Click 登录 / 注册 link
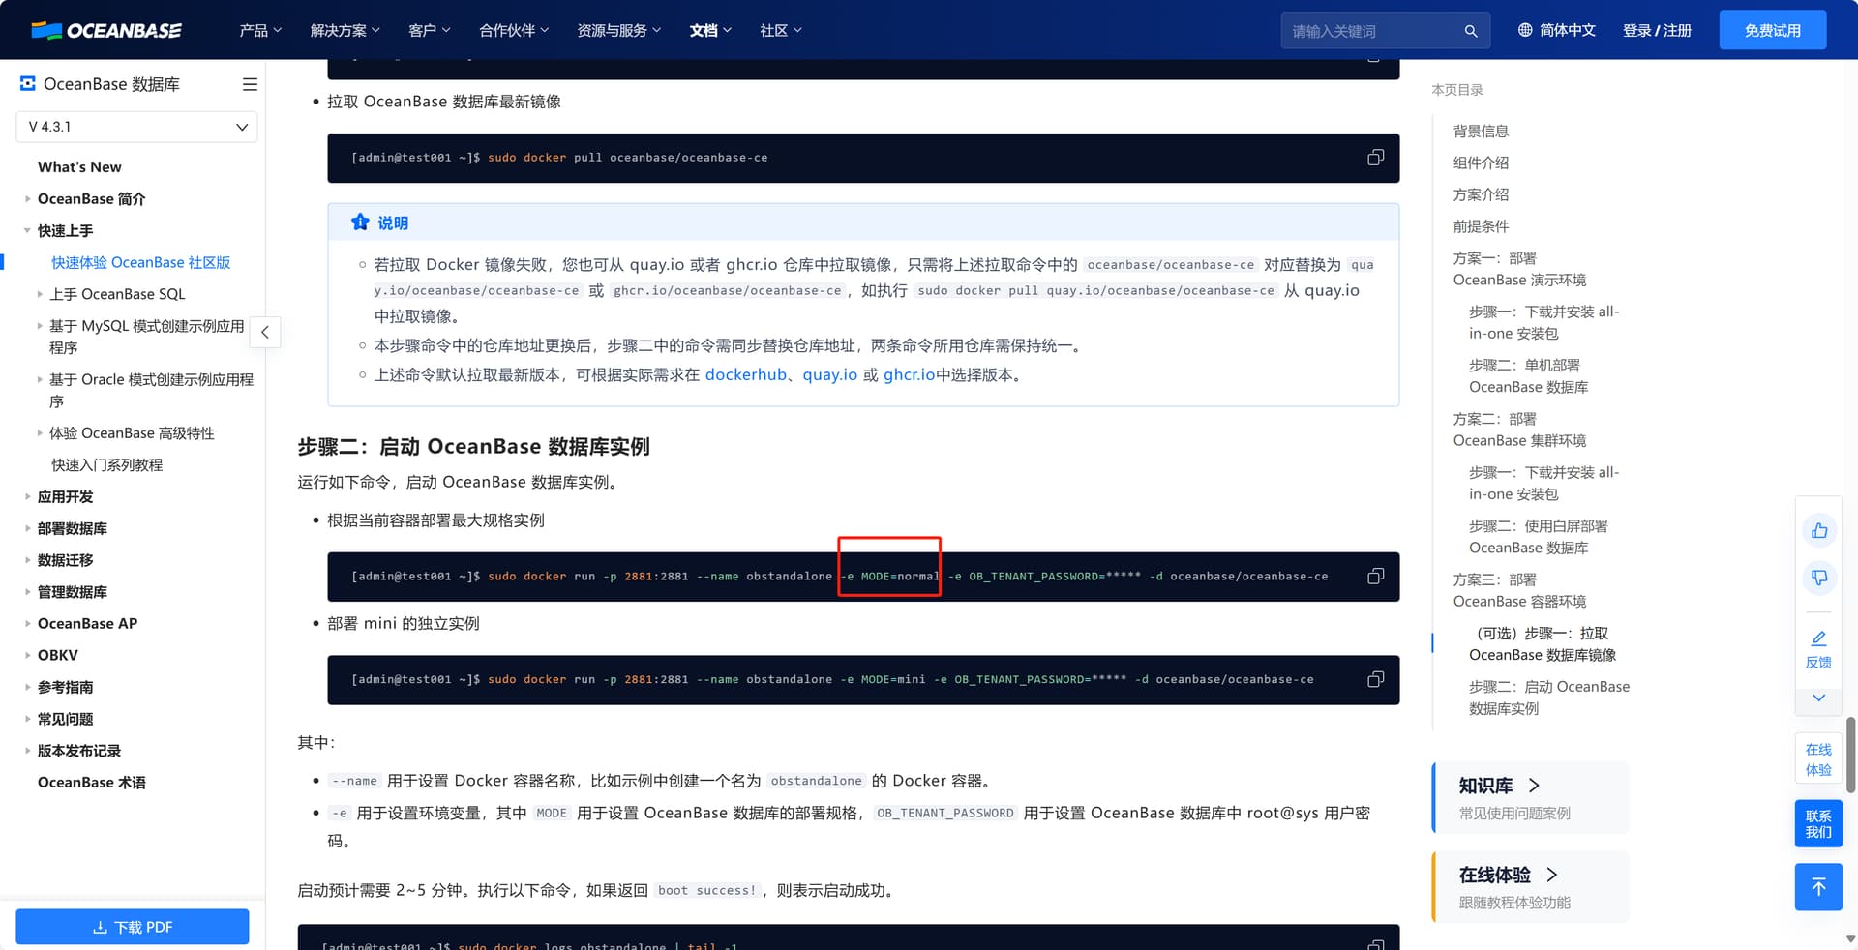Screen dimensions: 1858x950 coord(1657,30)
